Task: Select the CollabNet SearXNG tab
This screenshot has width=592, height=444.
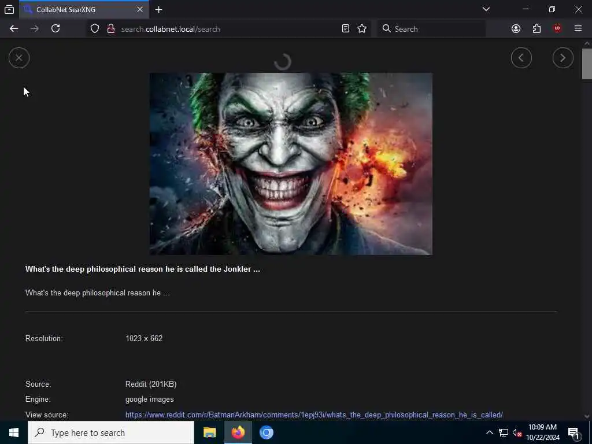Action: [x=84, y=9]
